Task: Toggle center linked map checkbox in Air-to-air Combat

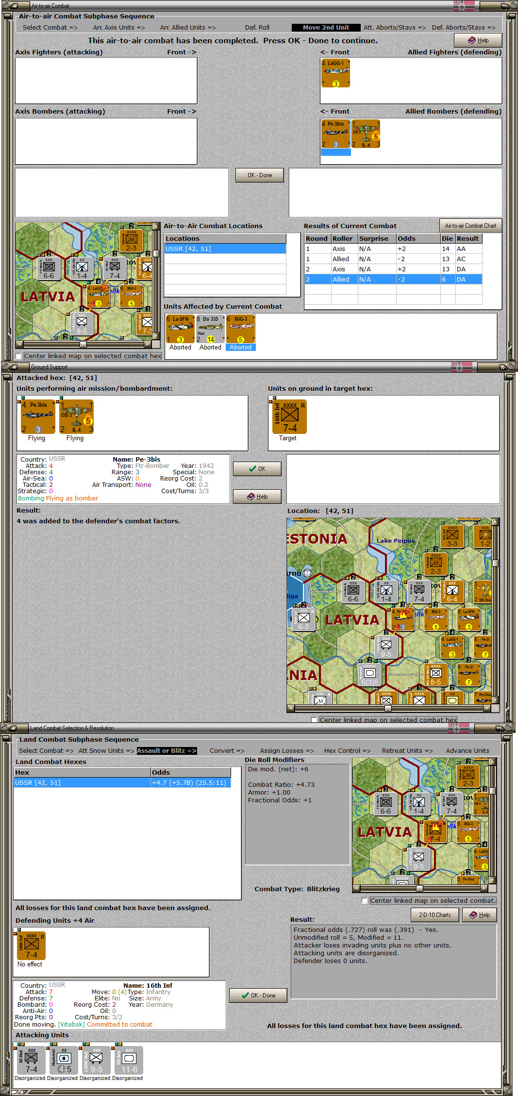Action: coord(18,356)
